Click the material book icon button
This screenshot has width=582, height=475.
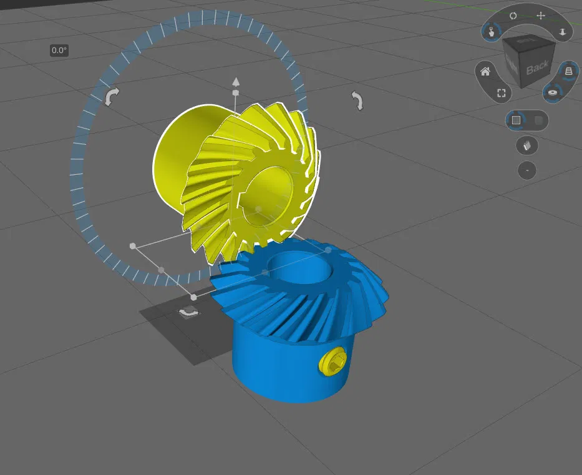coord(527,145)
